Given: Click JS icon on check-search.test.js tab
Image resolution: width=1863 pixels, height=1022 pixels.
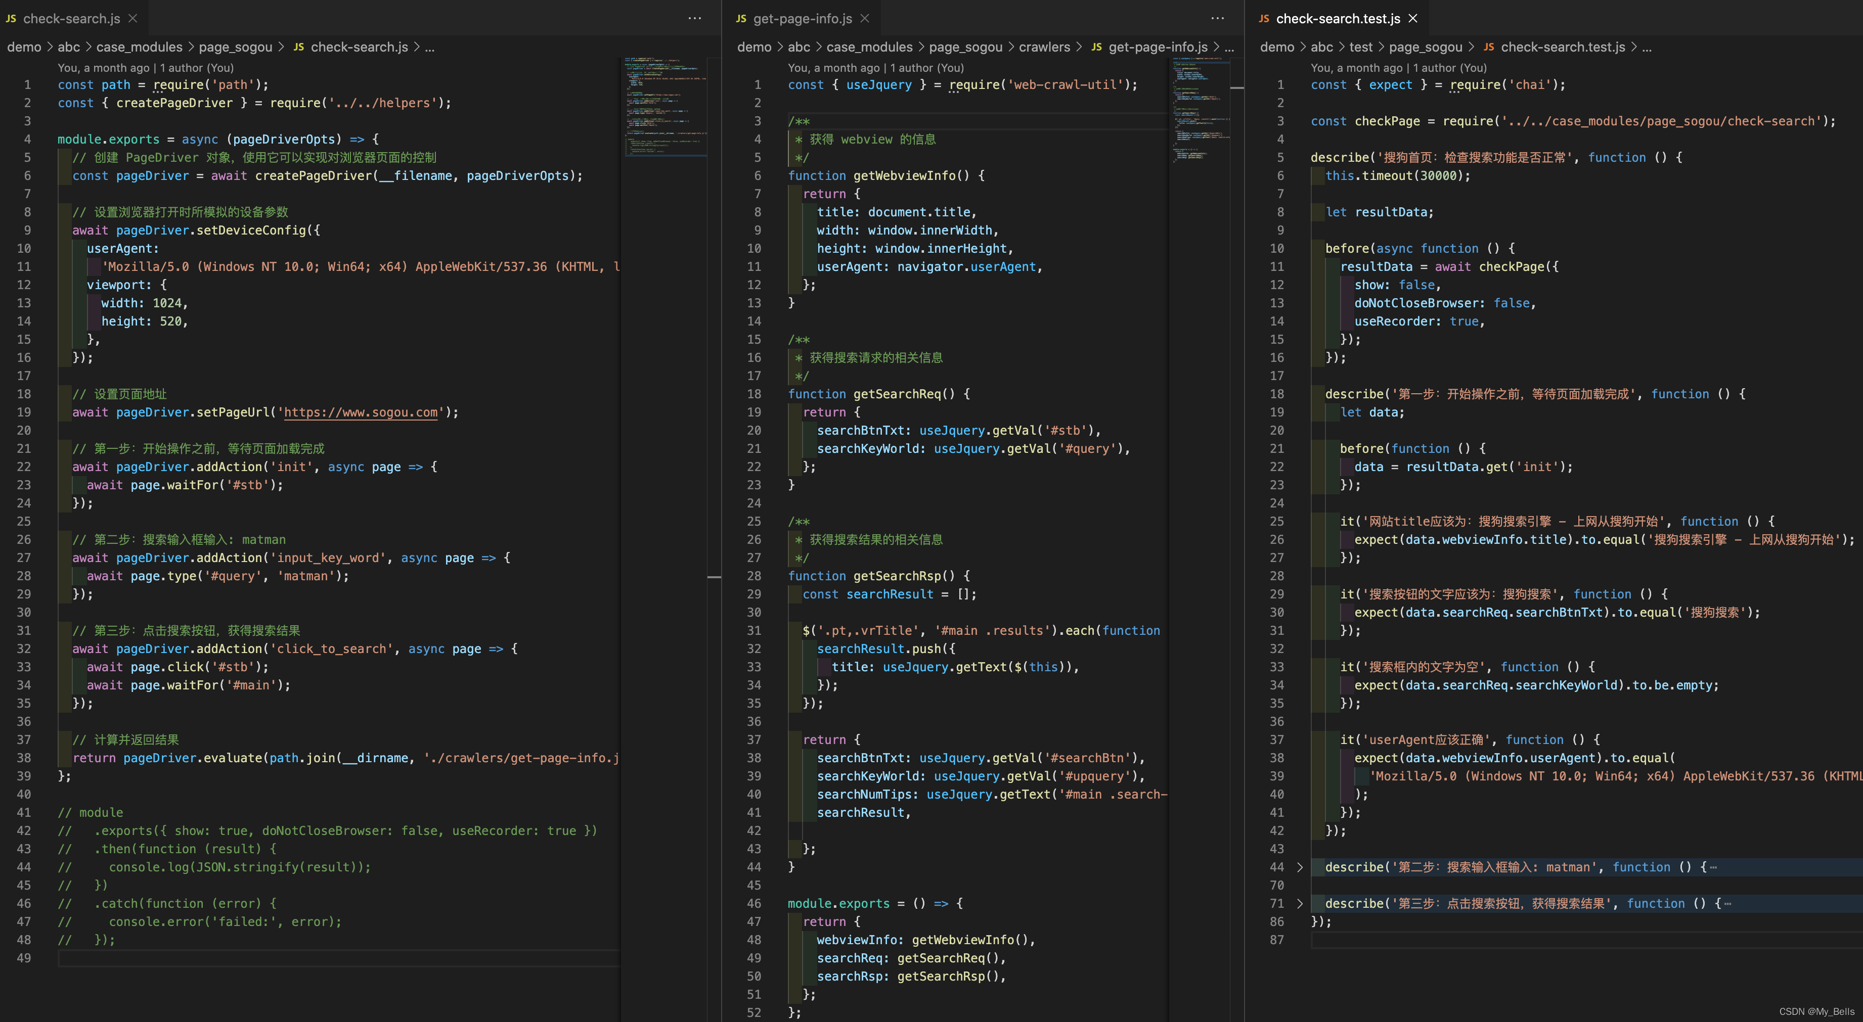Looking at the screenshot, I should click(x=1263, y=19).
